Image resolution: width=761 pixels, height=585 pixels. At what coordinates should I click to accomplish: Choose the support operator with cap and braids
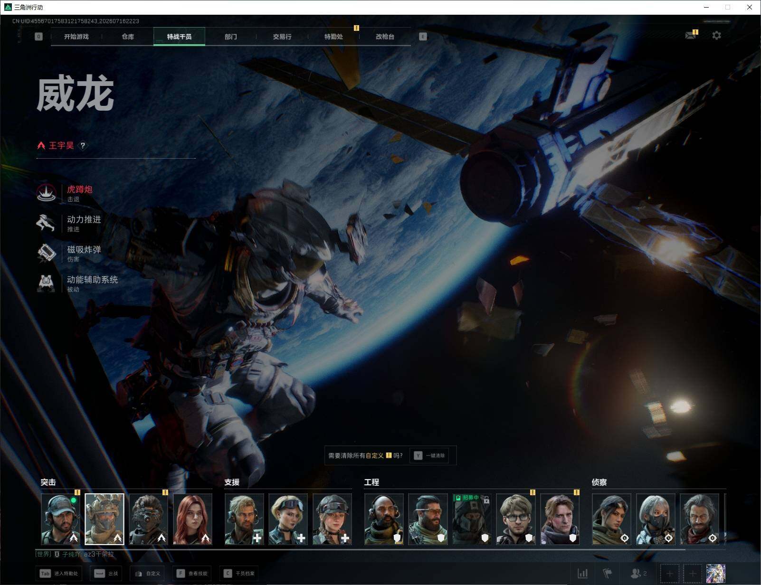[333, 519]
